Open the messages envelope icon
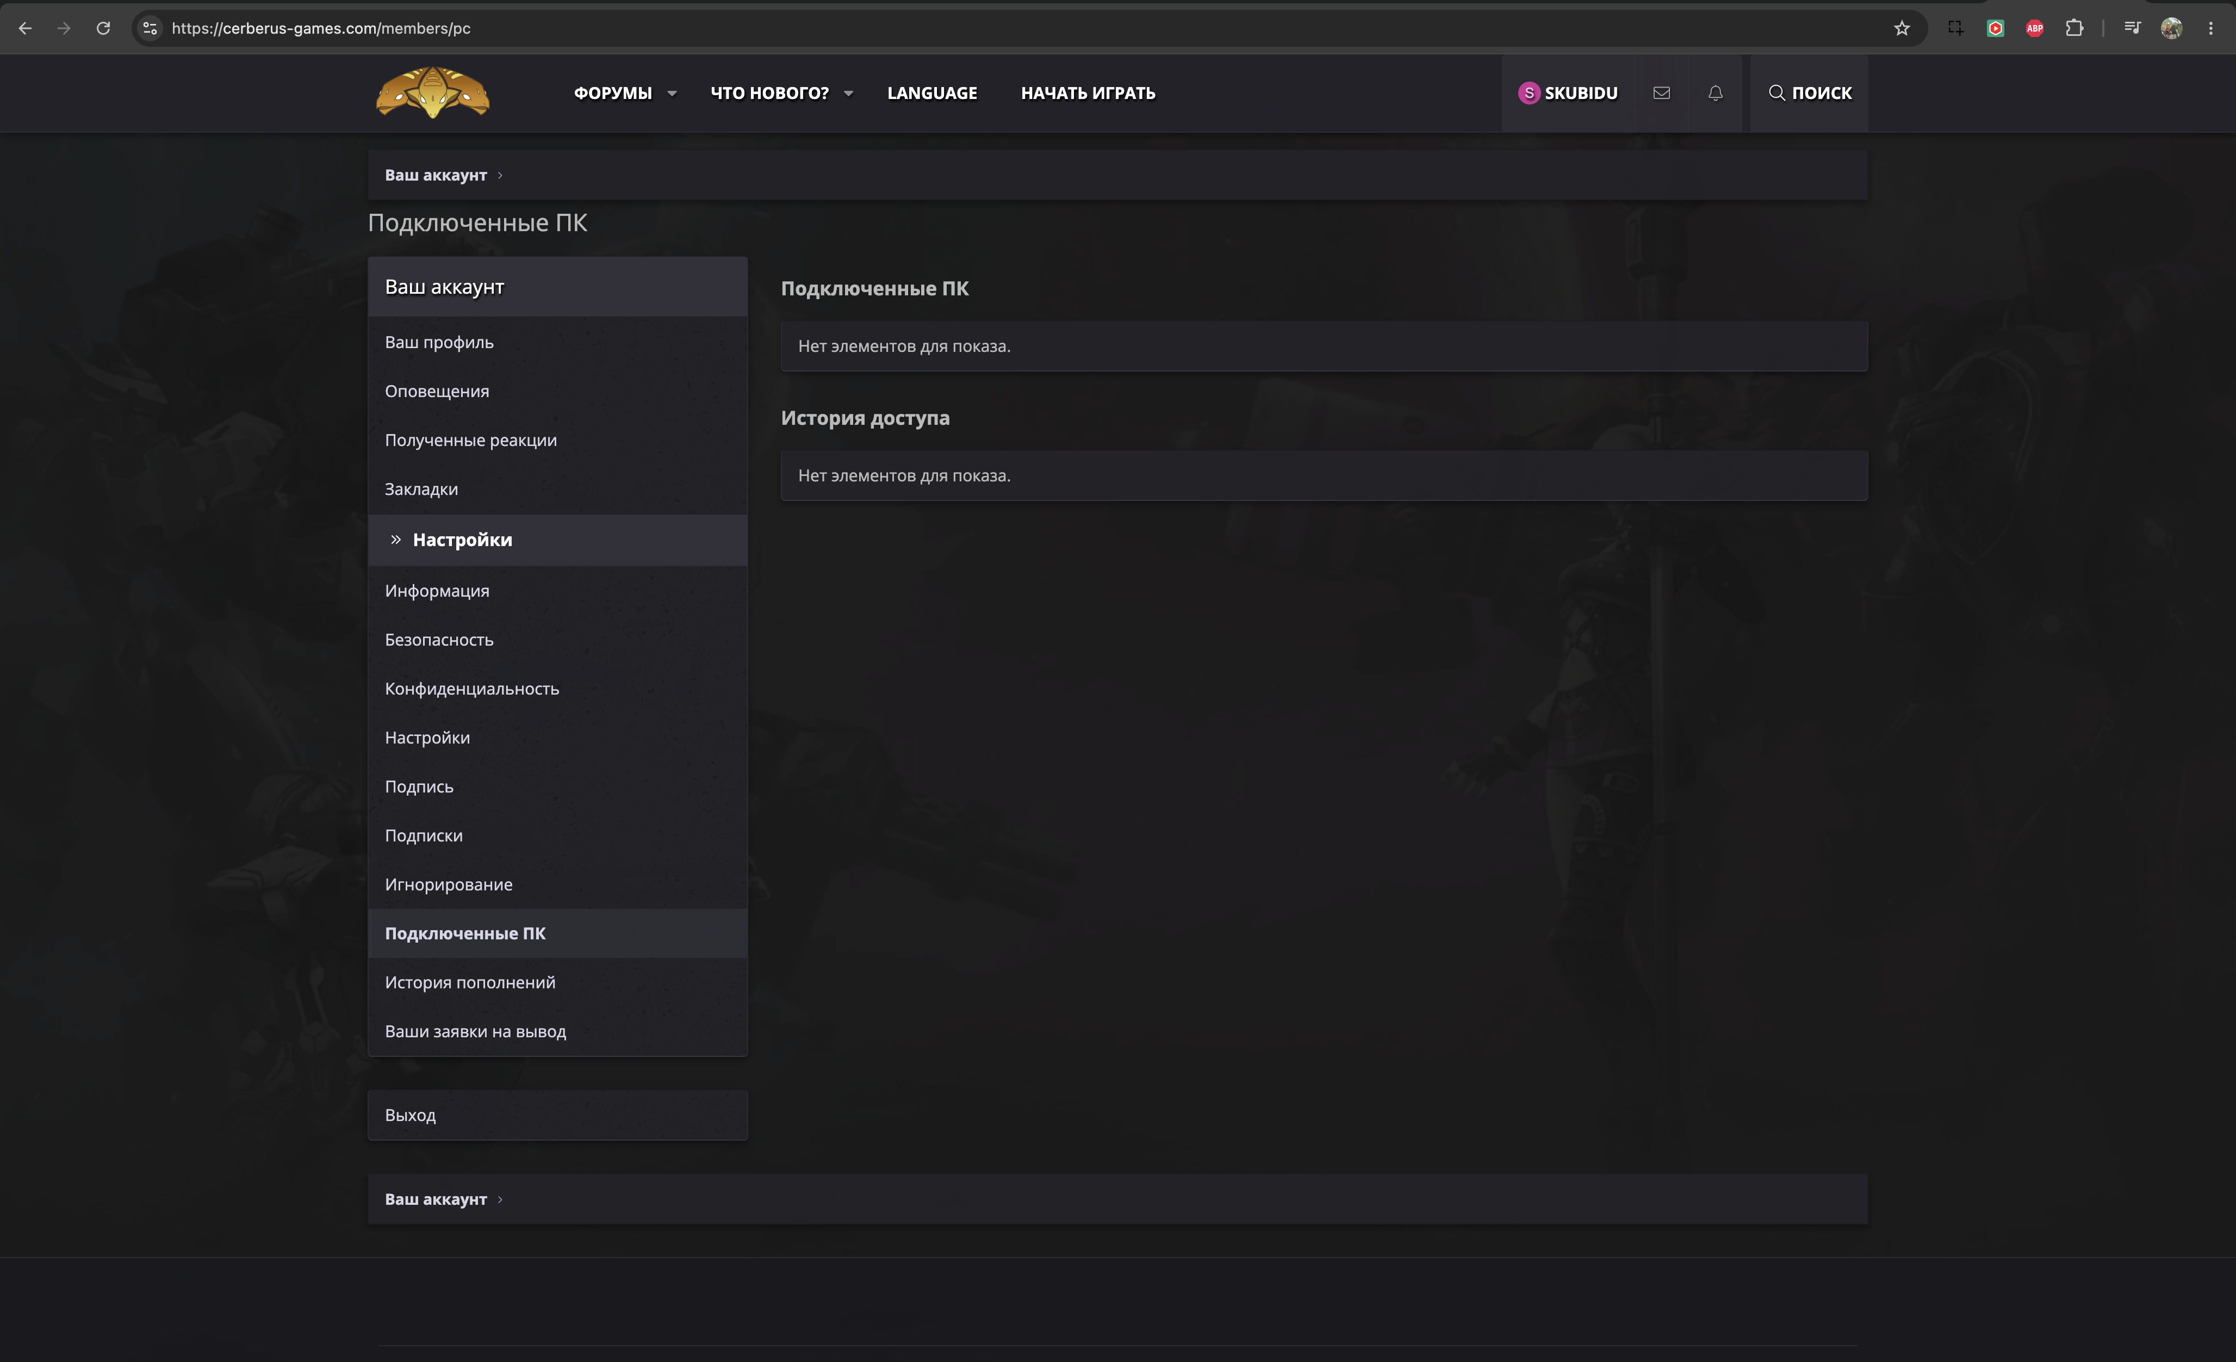2236x1362 pixels. pyautogui.click(x=1662, y=92)
